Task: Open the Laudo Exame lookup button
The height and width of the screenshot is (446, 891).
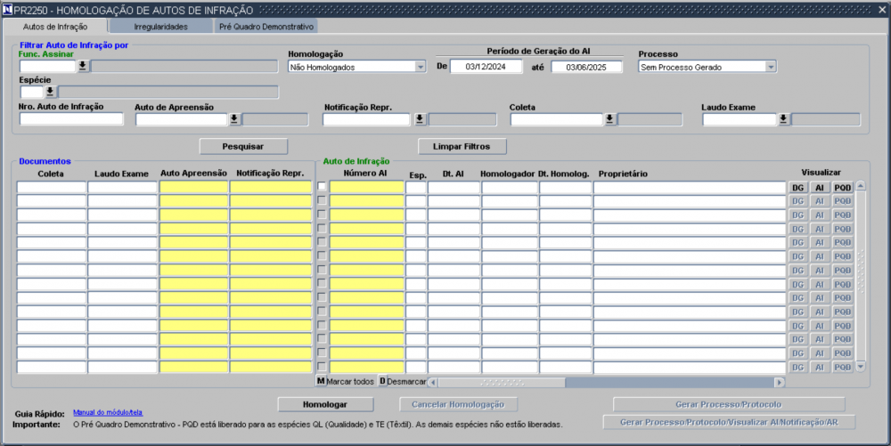Action: click(x=783, y=119)
